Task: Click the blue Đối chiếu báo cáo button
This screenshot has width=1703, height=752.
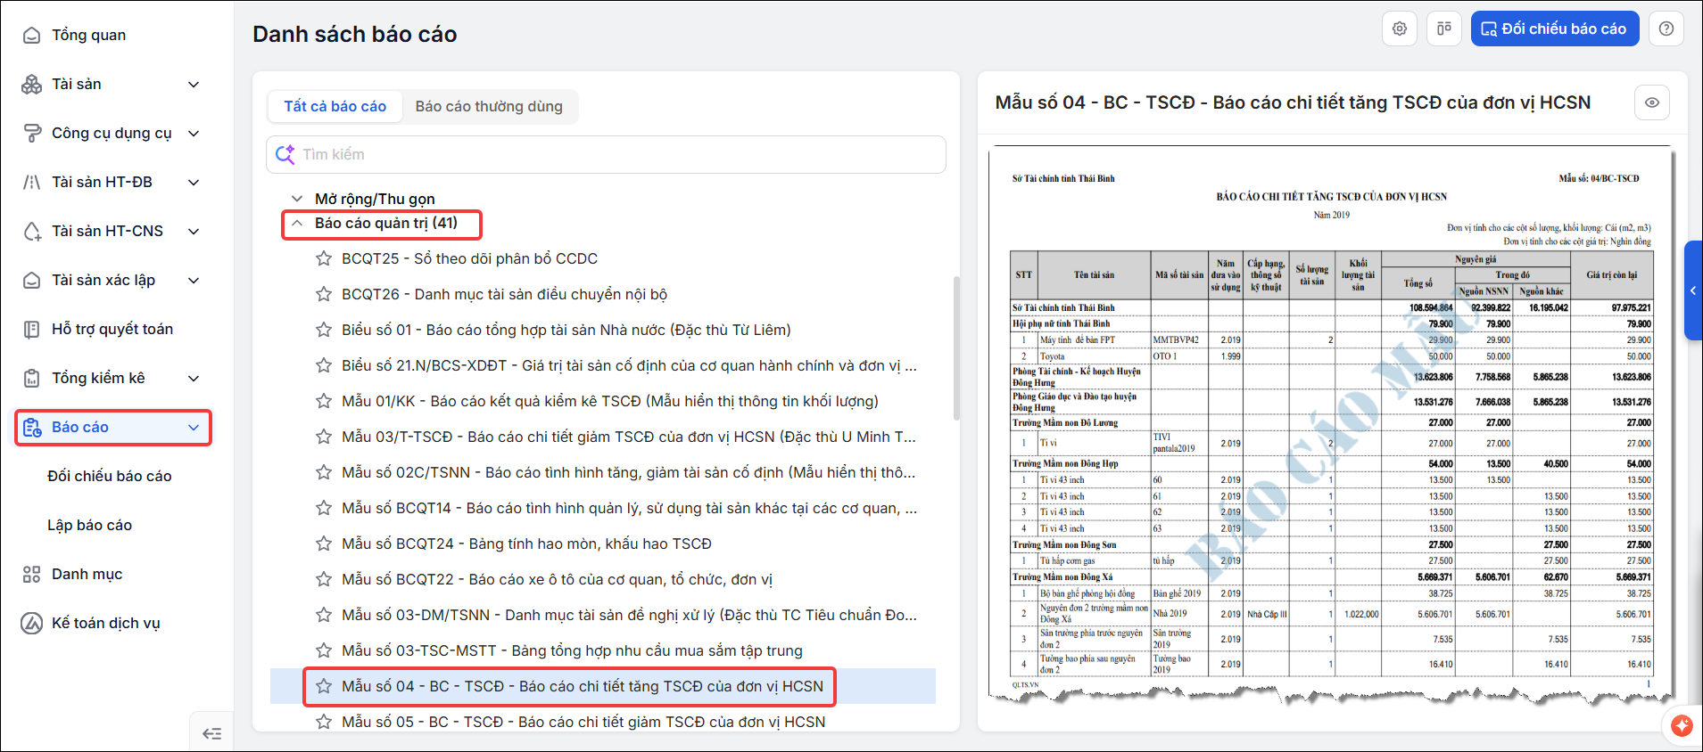Action: [1555, 29]
